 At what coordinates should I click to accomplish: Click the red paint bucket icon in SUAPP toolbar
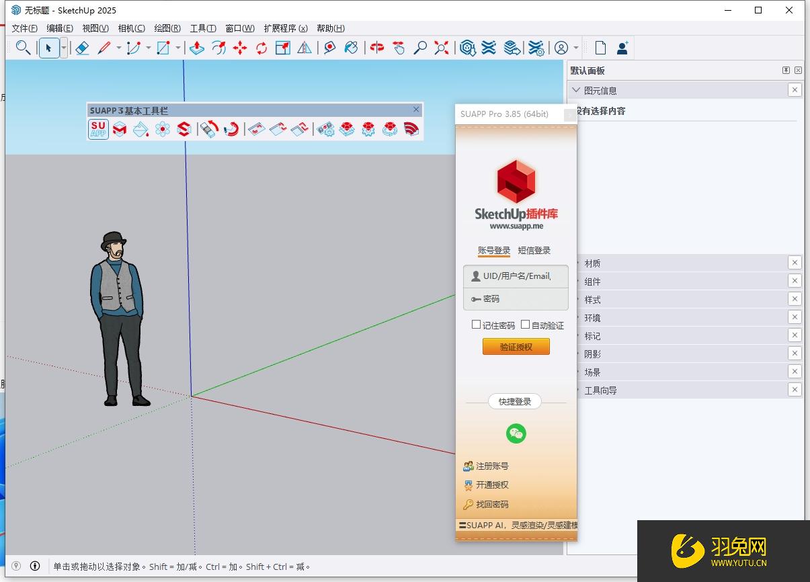click(x=140, y=129)
